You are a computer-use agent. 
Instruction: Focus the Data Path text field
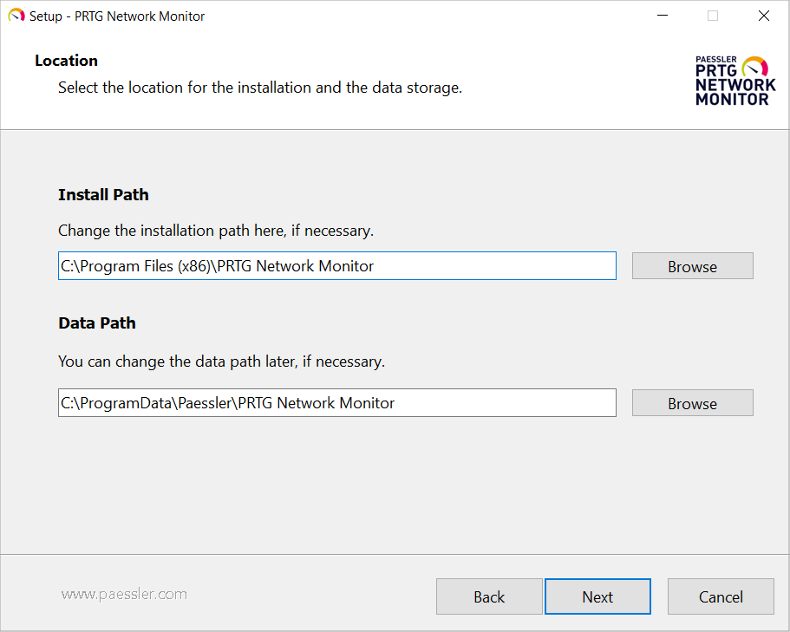click(x=336, y=403)
